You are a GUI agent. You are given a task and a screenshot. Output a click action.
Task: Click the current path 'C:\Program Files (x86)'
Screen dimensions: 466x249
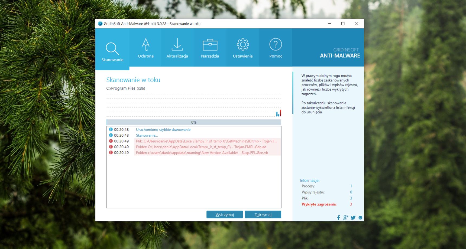pos(126,88)
